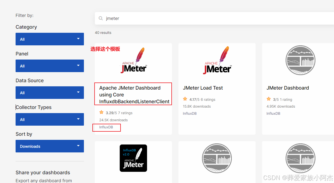
Task: Click star icon beside 4.17/5 rating
Action: (x=185, y=99)
